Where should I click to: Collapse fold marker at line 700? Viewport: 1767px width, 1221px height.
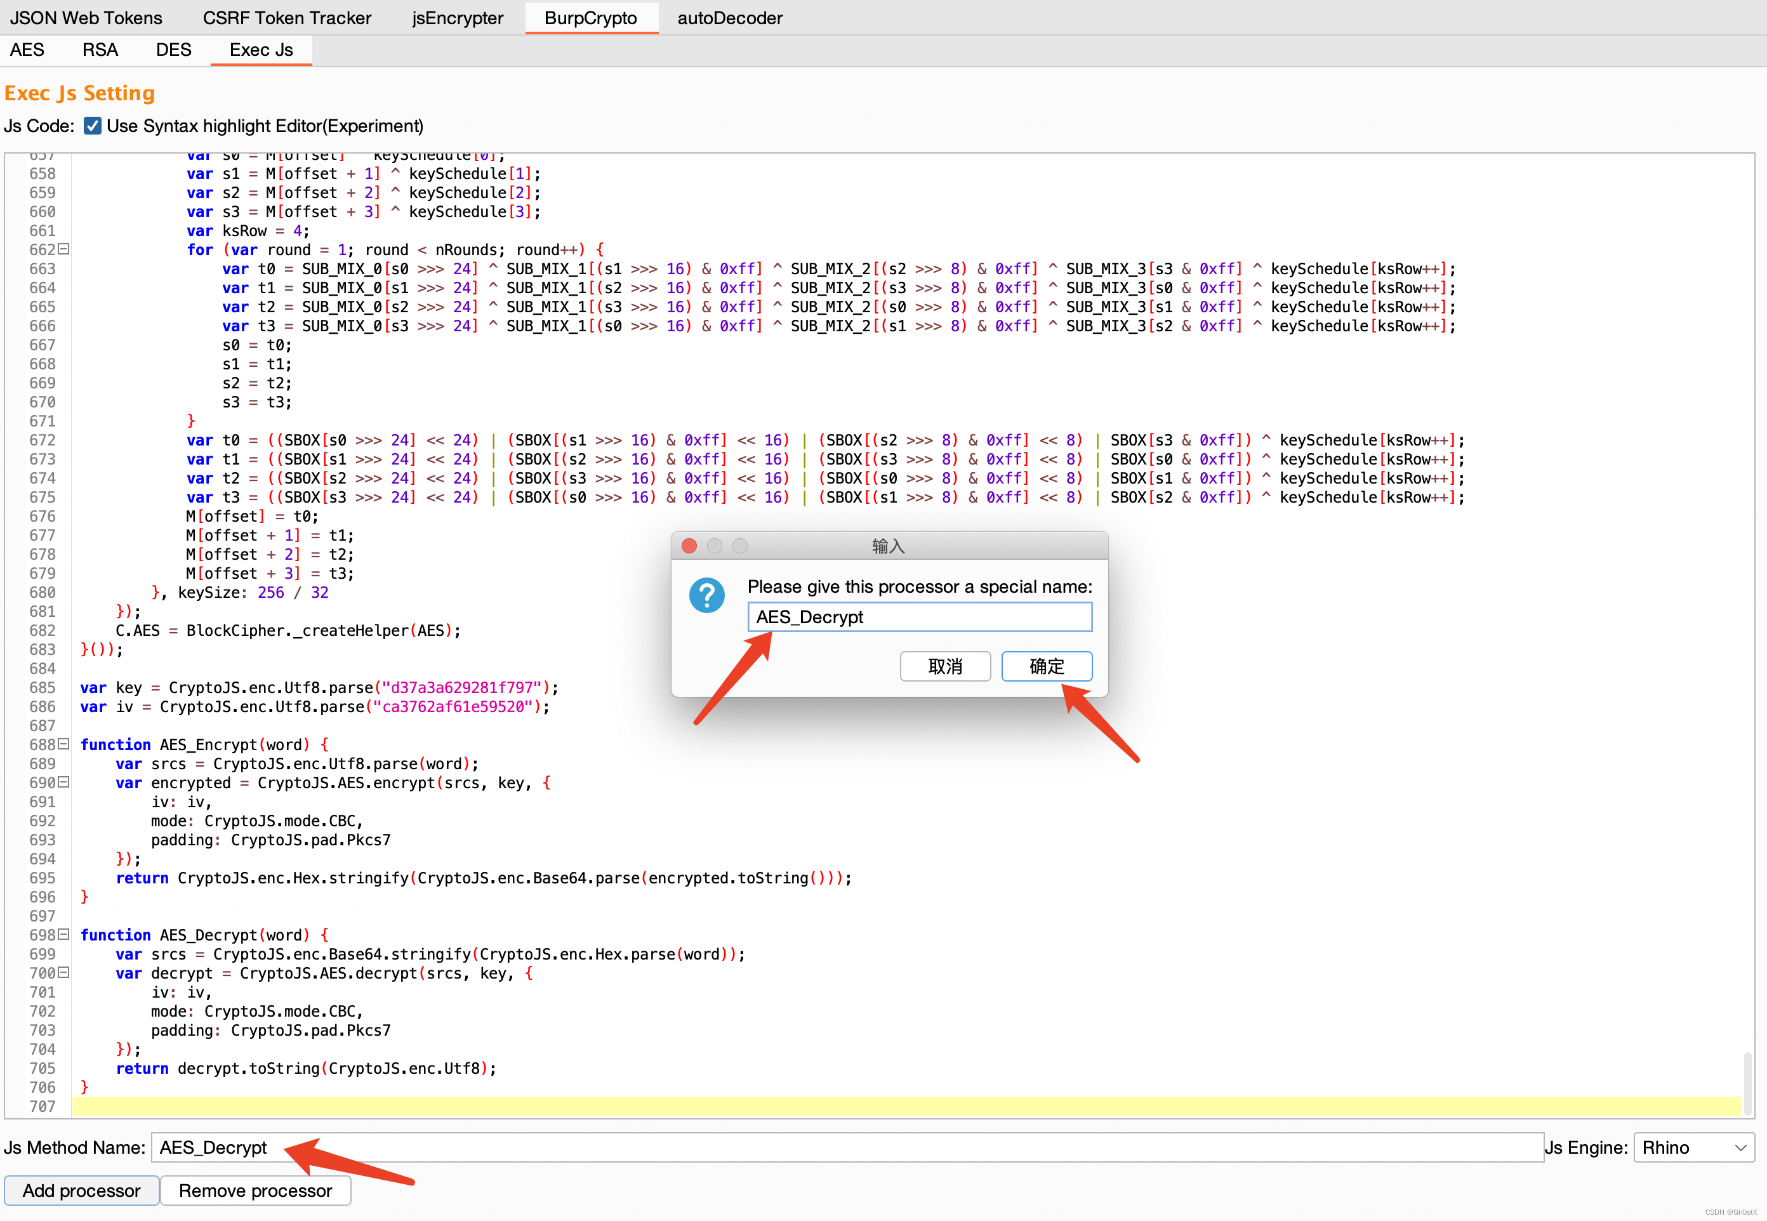64,972
